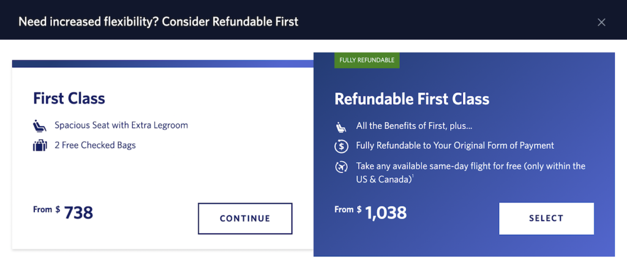Click the Need increased flexibility header title
Screen dimensions: 627x271
159,21
